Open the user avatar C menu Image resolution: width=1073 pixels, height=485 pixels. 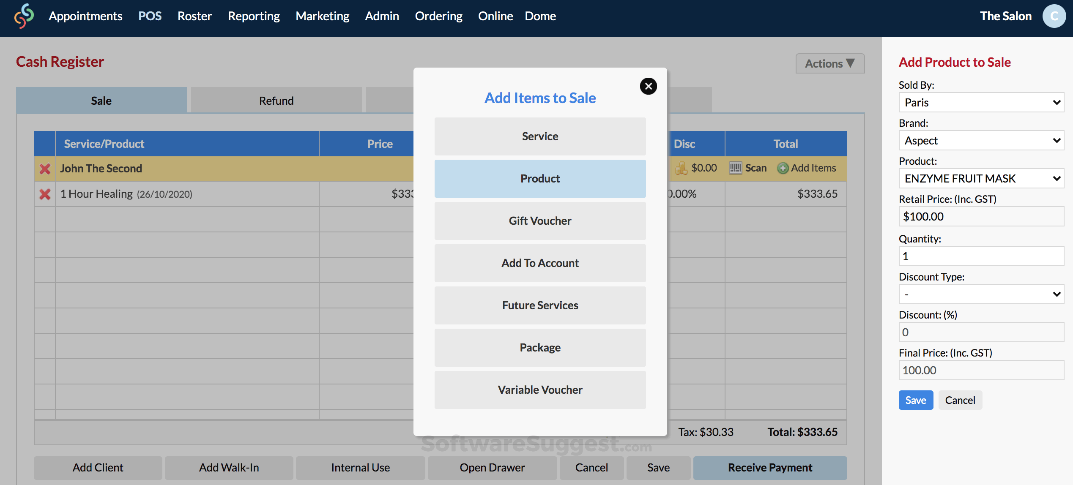click(1054, 16)
